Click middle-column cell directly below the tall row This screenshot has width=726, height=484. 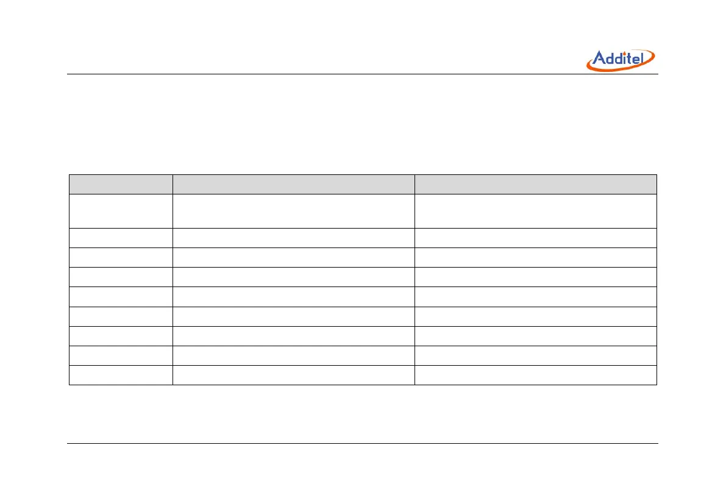pyautogui.click(x=293, y=238)
